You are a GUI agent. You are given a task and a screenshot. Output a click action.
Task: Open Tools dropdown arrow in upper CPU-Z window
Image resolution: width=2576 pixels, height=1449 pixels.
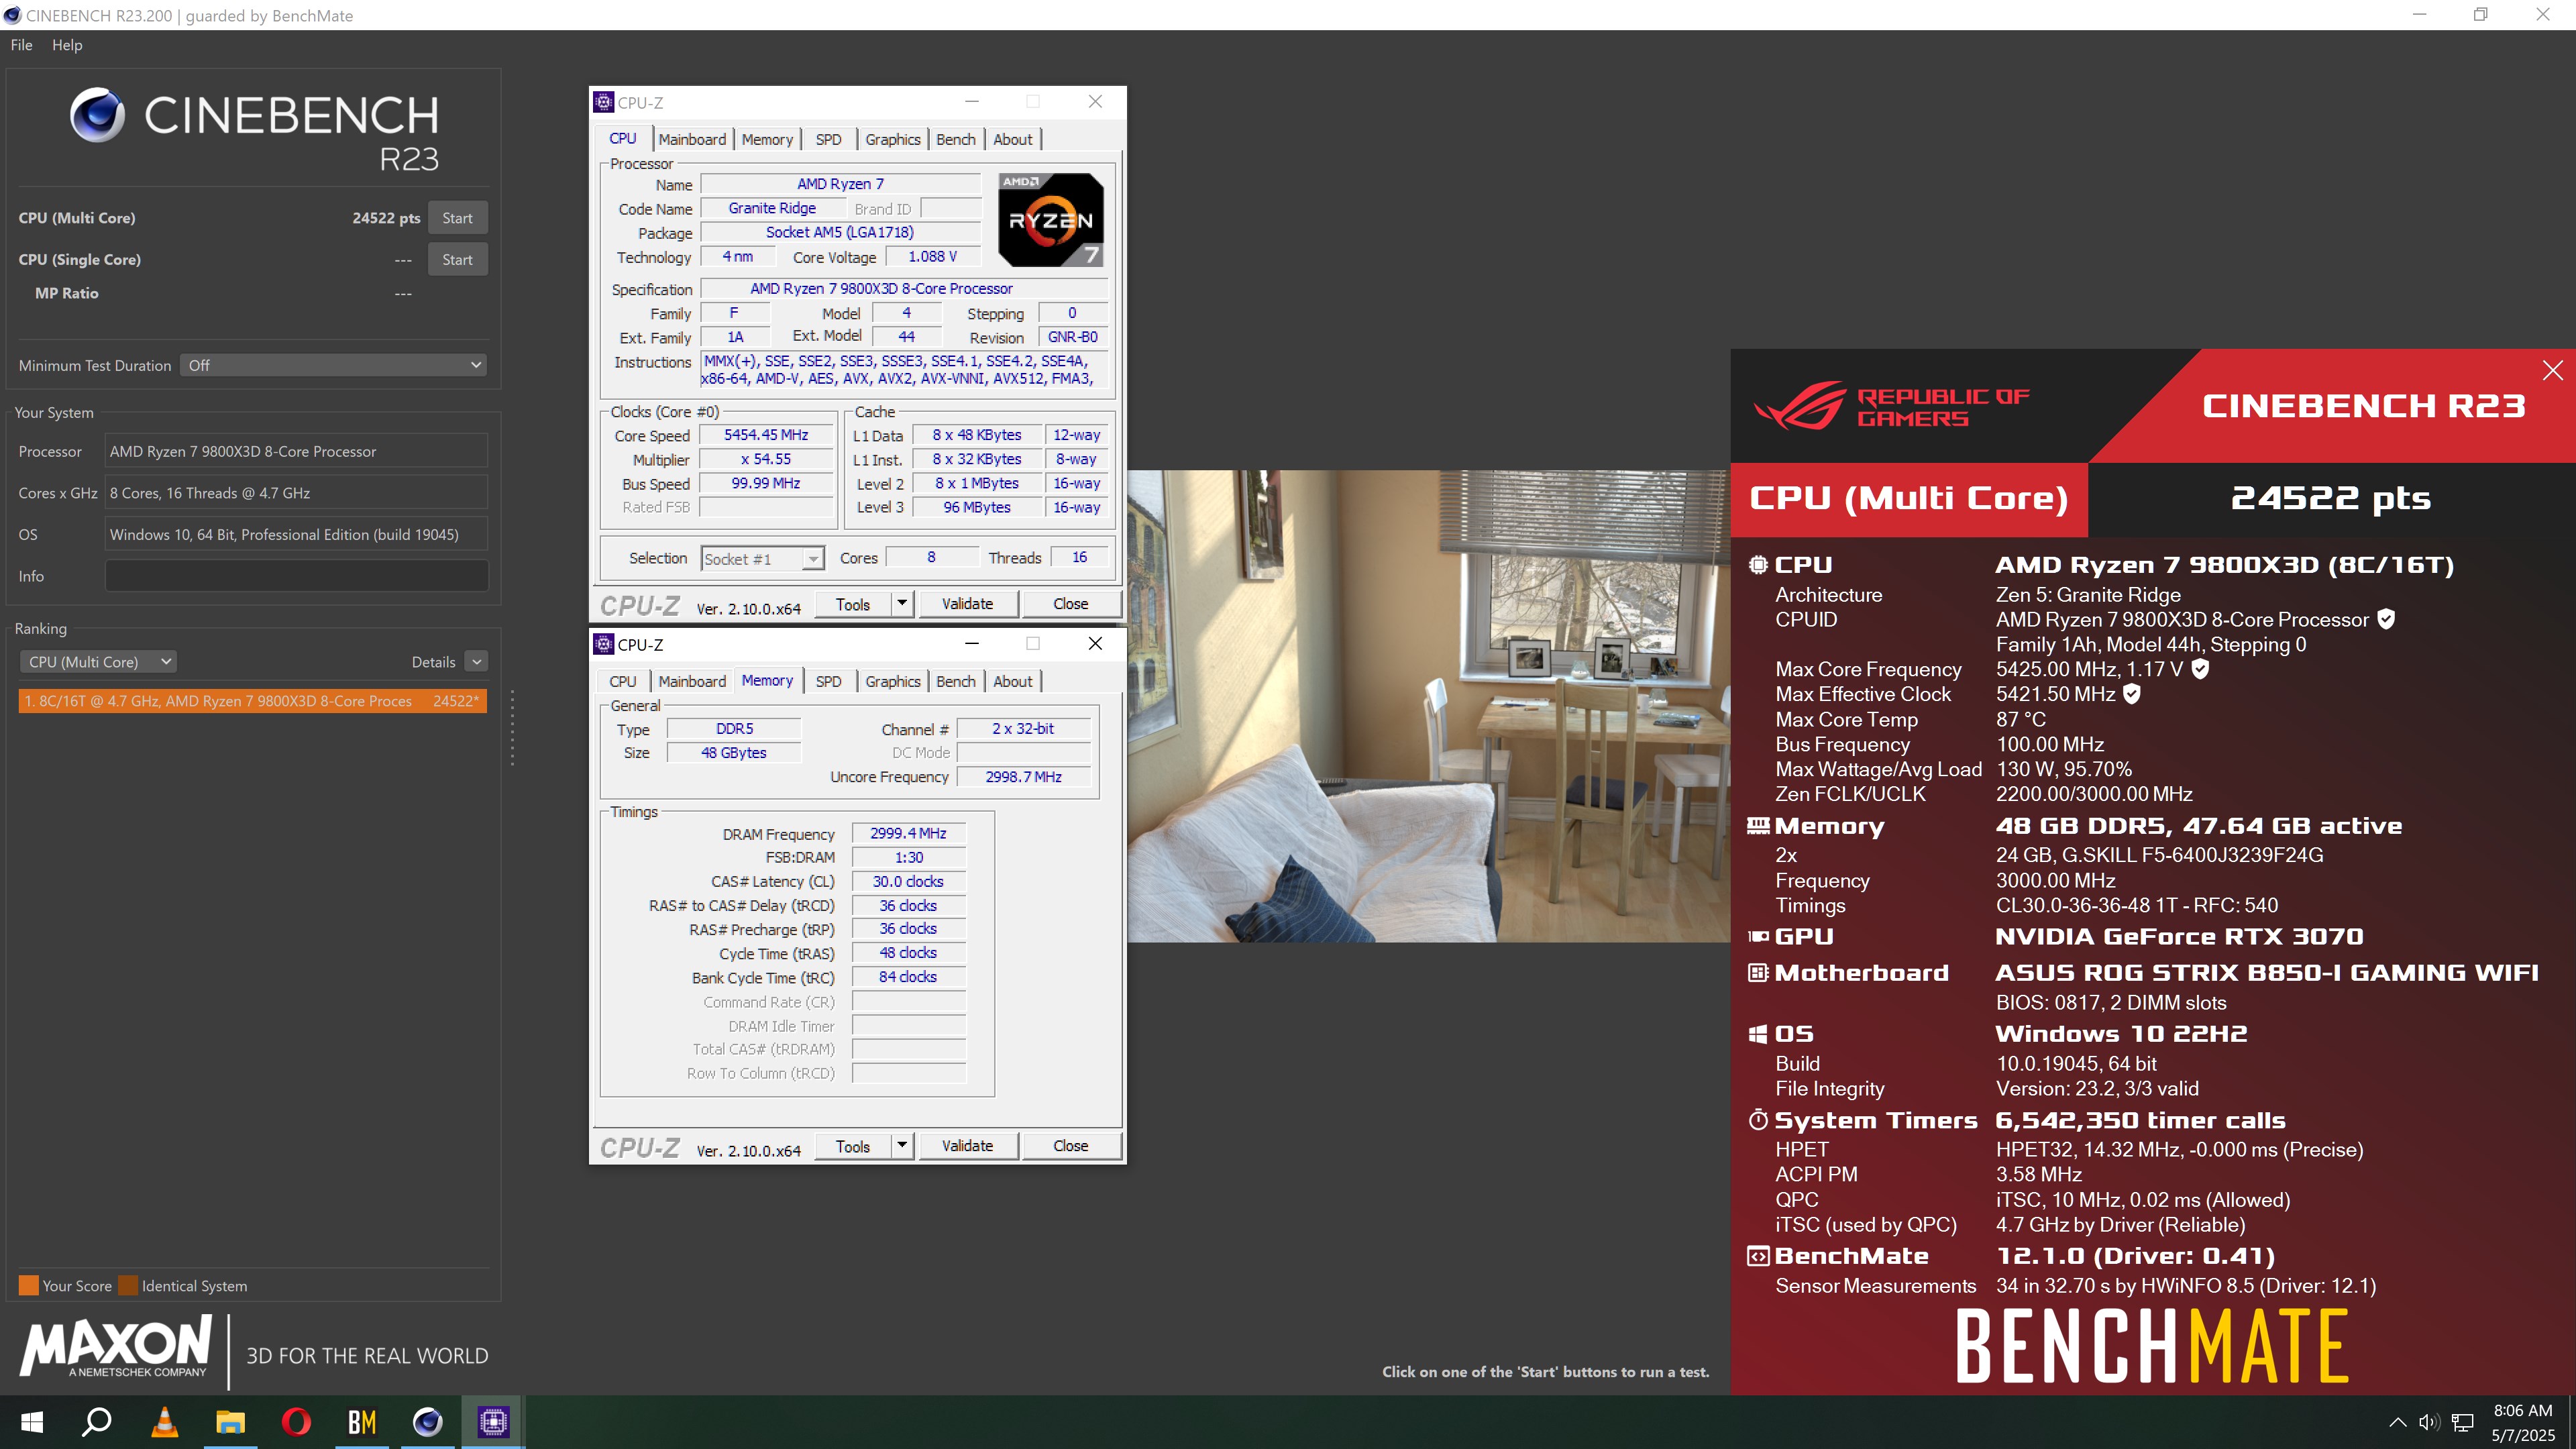902,604
